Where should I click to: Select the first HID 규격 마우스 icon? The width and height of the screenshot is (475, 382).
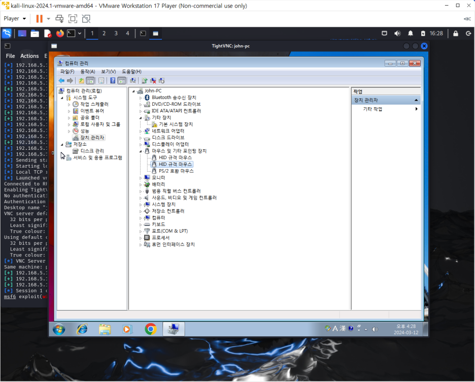154,157
